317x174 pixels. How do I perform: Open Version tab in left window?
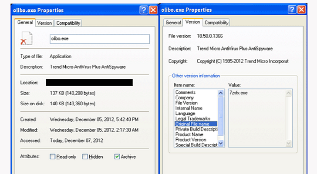pyautogui.click(x=44, y=23)
